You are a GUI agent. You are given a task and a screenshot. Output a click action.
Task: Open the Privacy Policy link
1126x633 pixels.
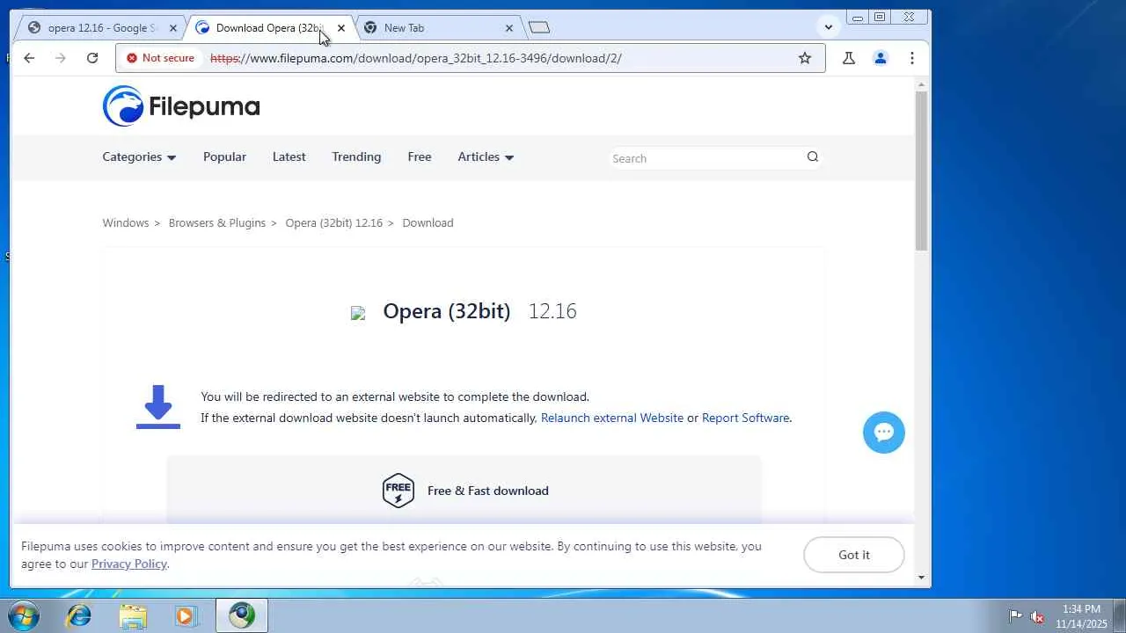click(129, 564)
